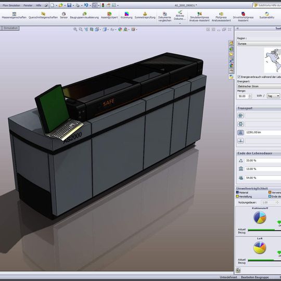This screenshot has width=281, height=281.
Task: Run the Symmetrieprüfung tool
Action: pos(145,15)
